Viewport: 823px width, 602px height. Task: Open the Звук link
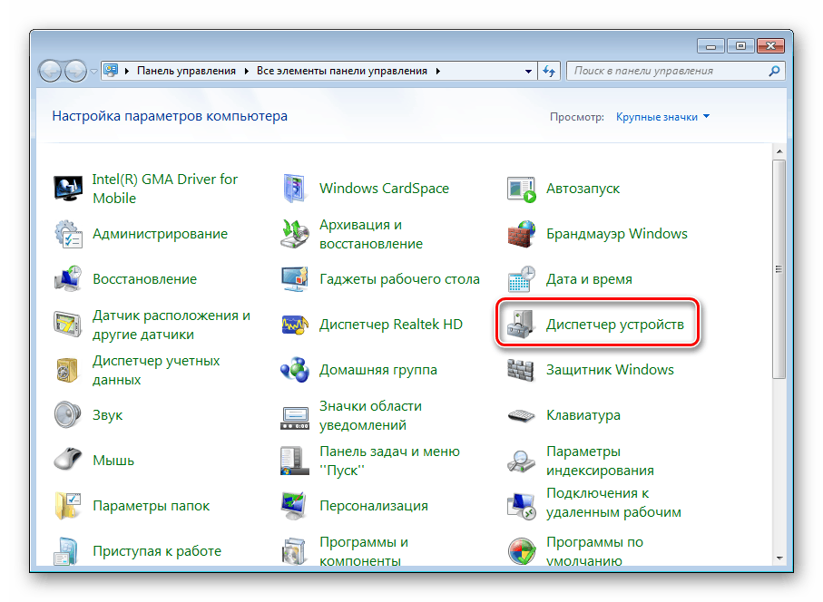click(x=108, y=415)
